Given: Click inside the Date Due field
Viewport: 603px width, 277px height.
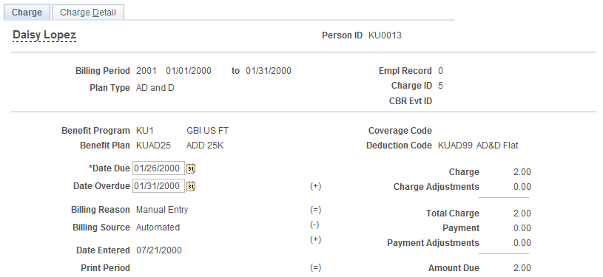Looking at the screenshot, I should [158, 168].
